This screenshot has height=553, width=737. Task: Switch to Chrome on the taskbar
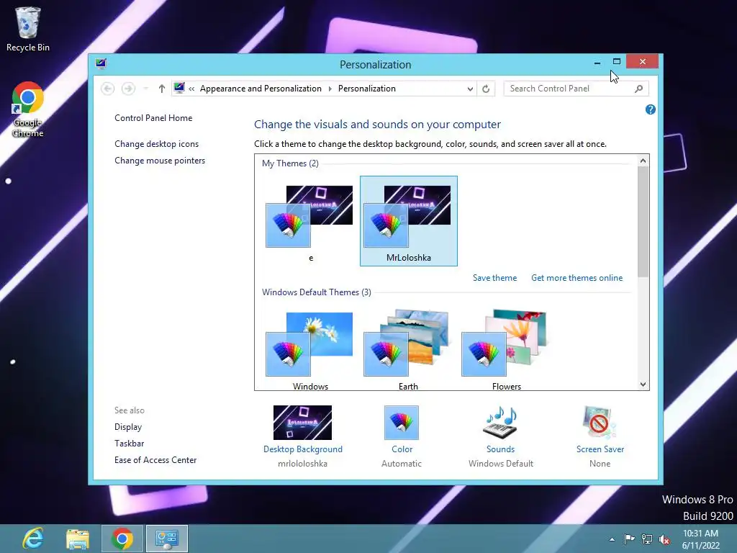coord(122,539)
